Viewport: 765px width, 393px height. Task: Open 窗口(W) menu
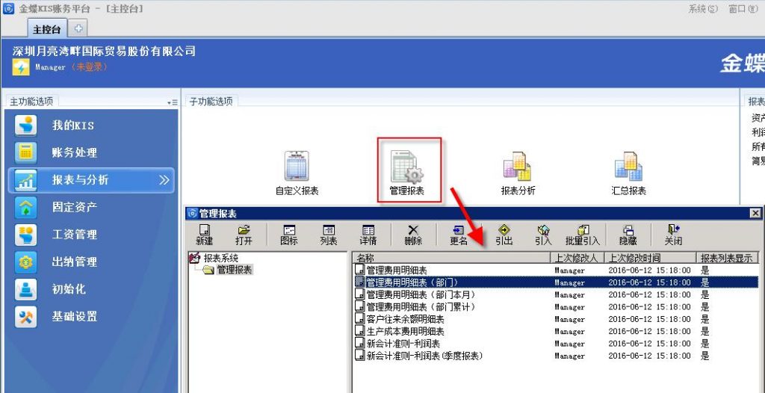743,9
